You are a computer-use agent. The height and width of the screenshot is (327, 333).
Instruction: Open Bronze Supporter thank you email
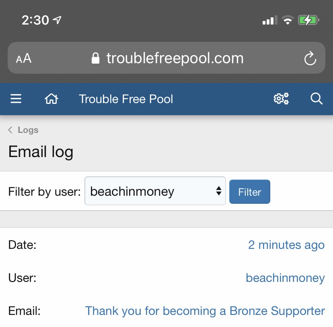click(205, 311)
